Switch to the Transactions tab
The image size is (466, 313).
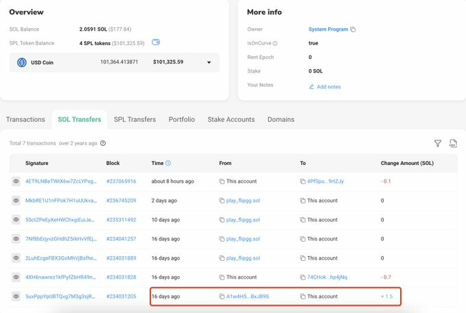(25, 119)
